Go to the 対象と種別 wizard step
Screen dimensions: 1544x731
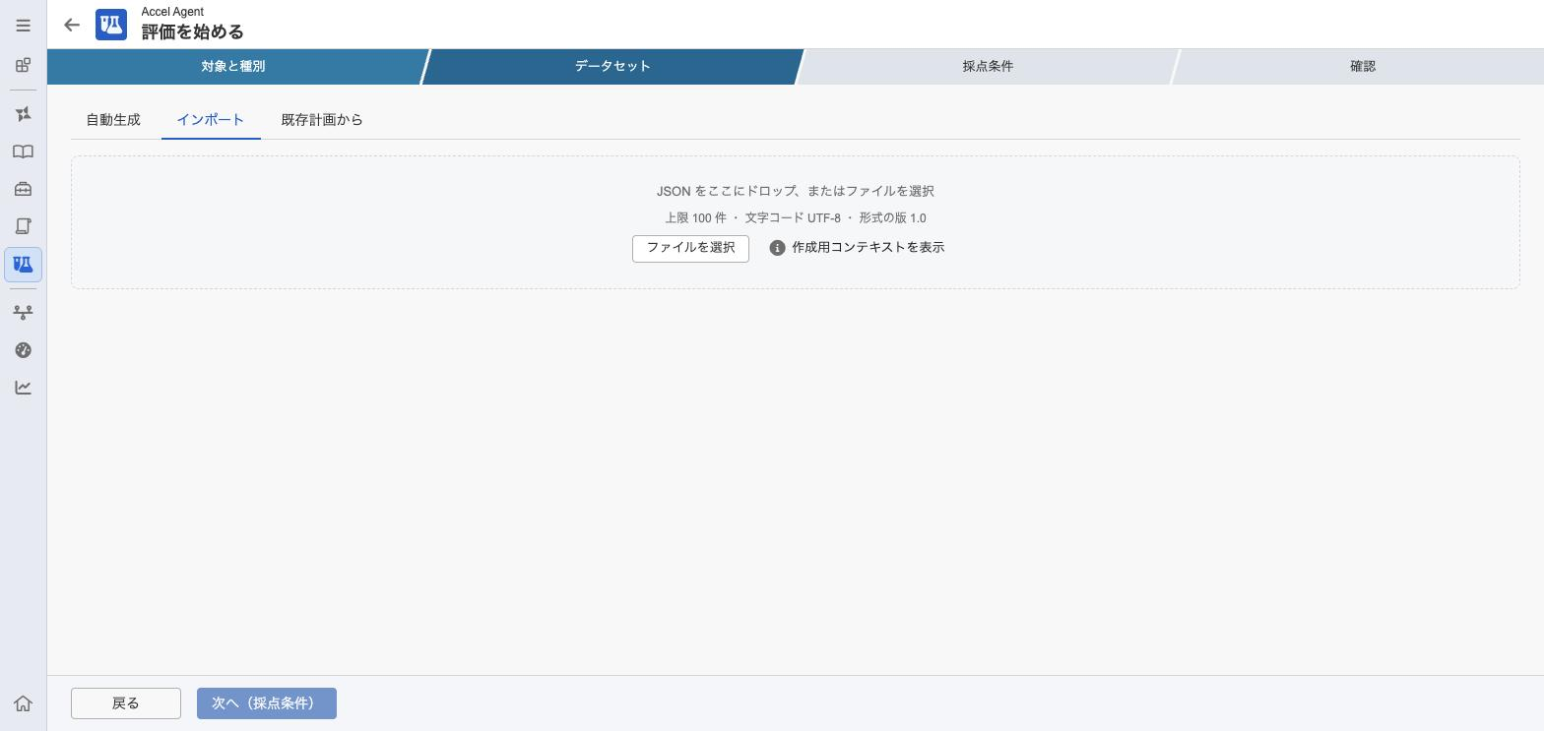pos(233,66)
